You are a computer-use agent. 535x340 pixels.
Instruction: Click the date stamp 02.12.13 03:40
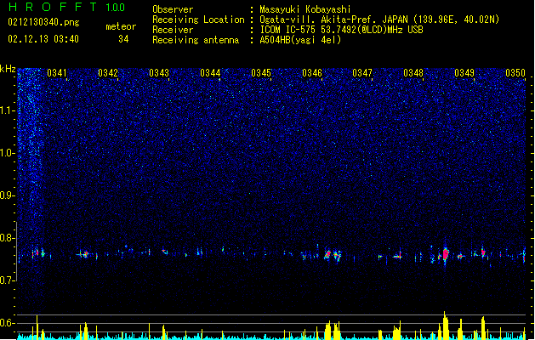tap(43, 38)
